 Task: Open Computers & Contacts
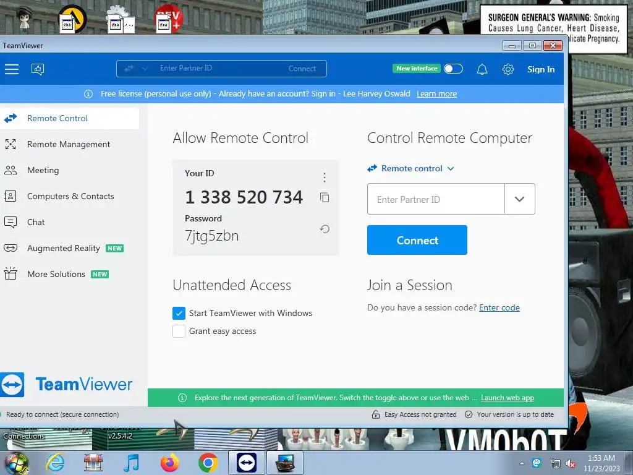69,196
